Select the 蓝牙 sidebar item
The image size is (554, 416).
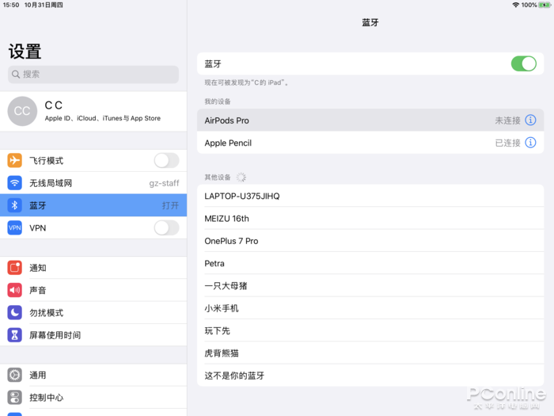pyautogui.click(x=93, y=205)
